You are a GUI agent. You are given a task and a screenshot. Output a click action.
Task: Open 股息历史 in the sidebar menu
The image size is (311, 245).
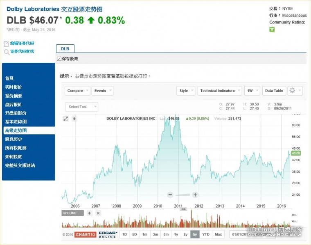tap(14, 139)
